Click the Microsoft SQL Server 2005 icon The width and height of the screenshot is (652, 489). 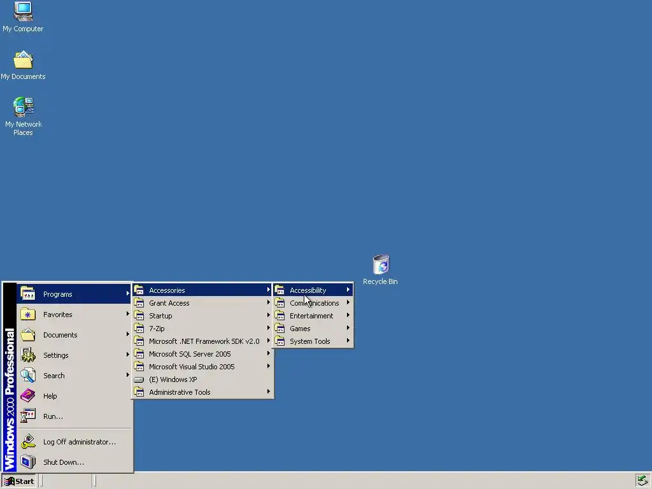coord(139,354)
